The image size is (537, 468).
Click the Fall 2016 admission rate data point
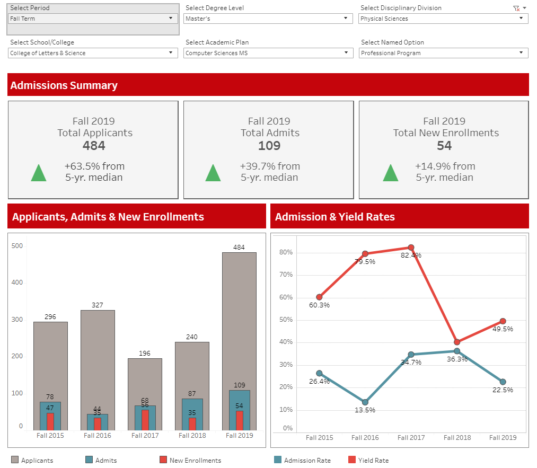365,402
